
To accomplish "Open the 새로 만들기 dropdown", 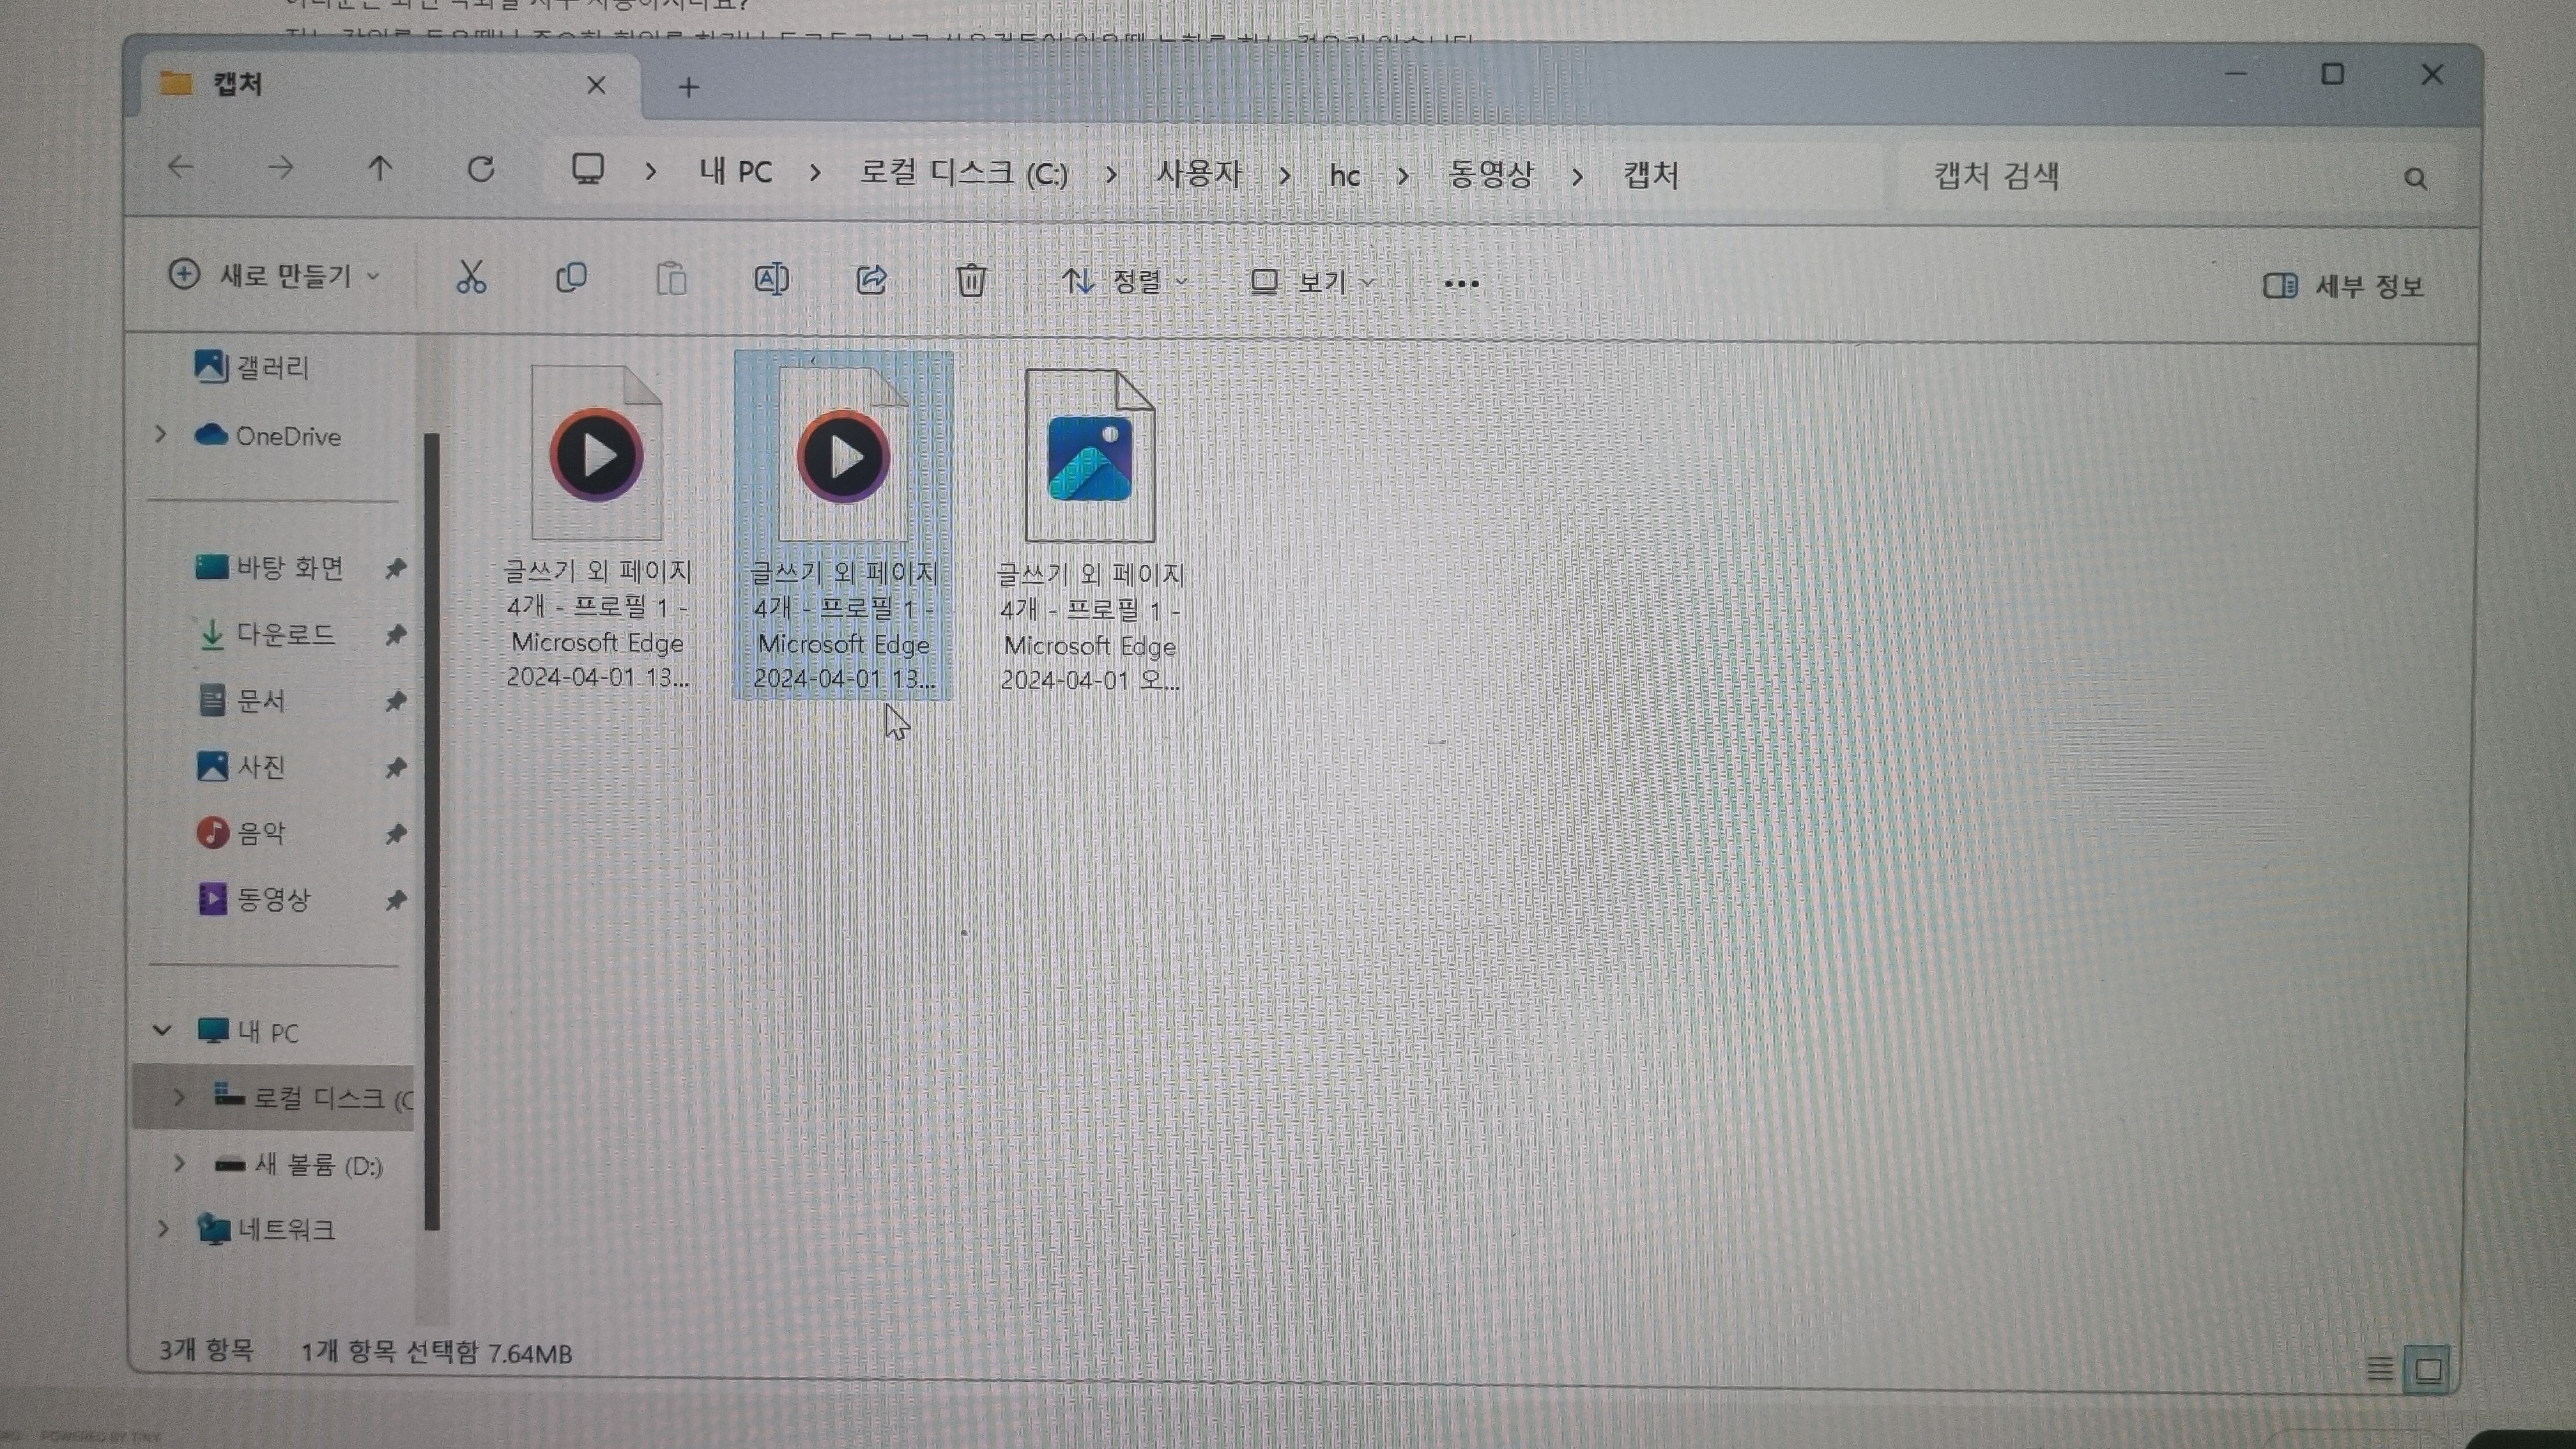I will tap(274, 276).
